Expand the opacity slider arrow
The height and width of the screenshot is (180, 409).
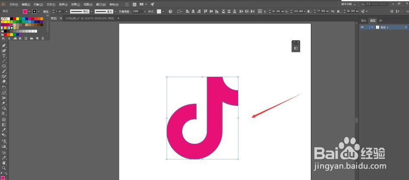pos(145,12)
